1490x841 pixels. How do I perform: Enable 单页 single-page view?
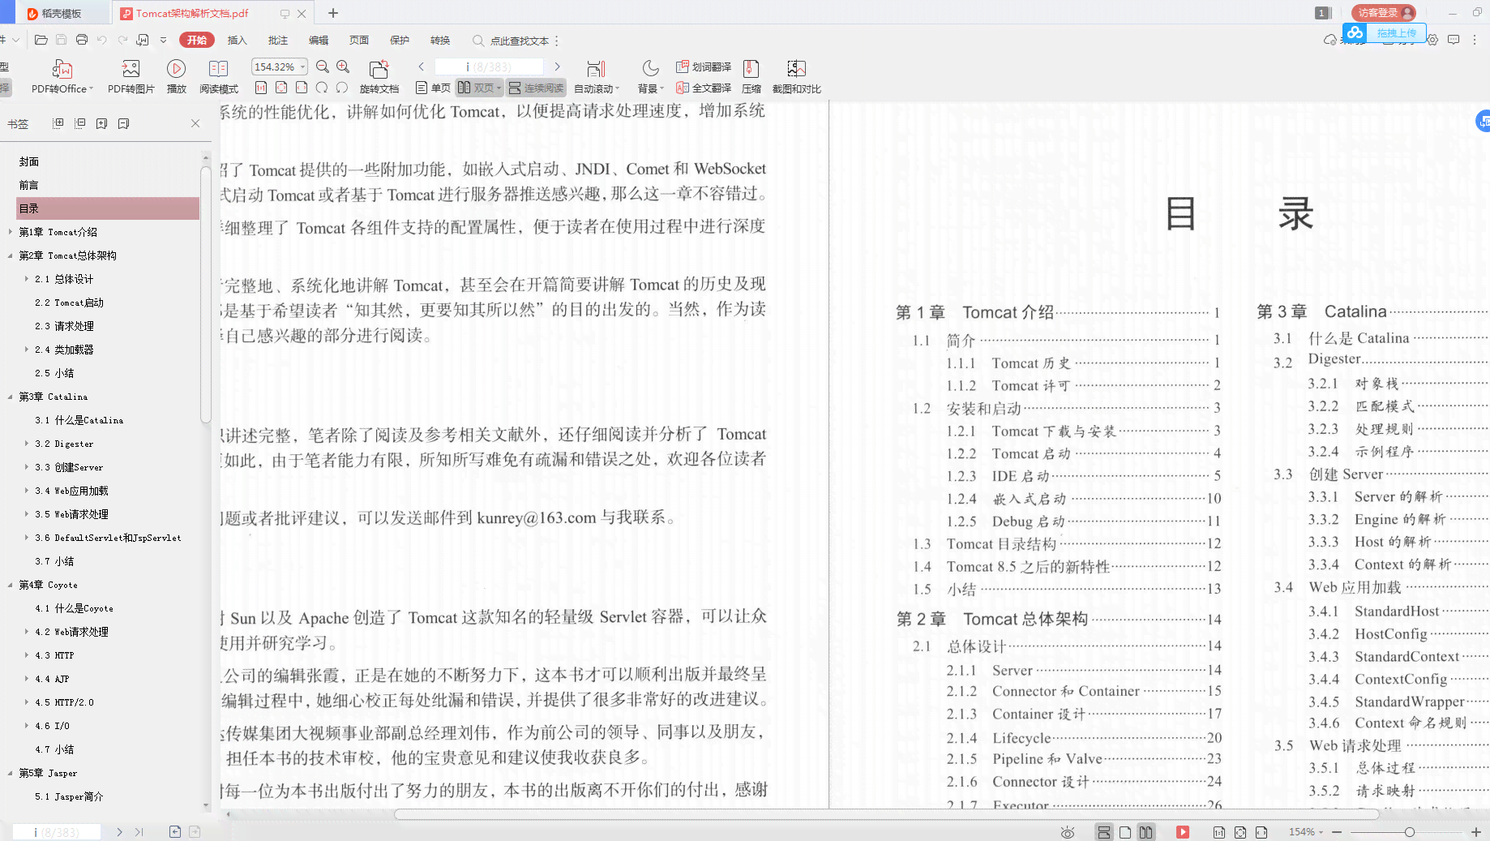[433, 88]
